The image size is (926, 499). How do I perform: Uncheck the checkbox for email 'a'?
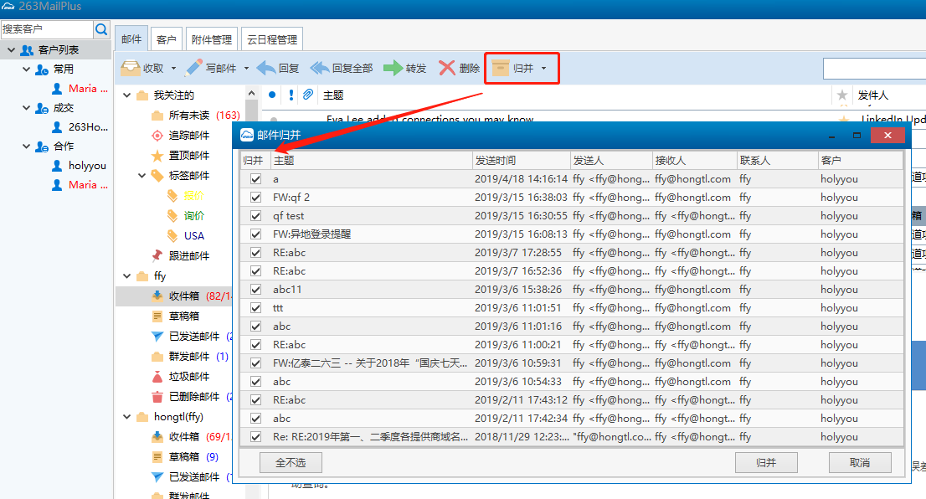click(255, 179)
